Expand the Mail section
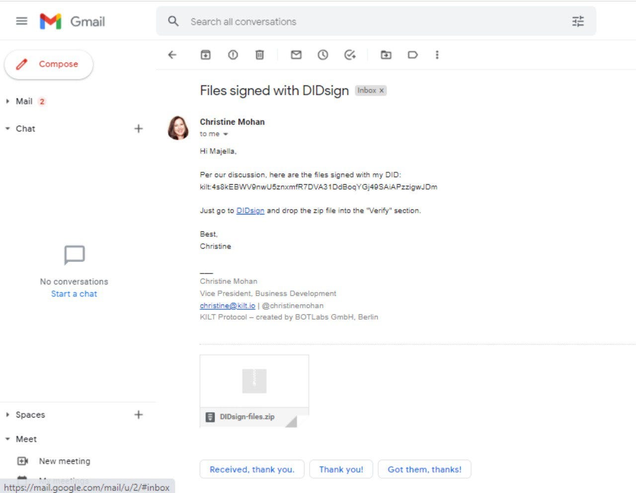The image size is (636, 493). (x=7, y=101)
